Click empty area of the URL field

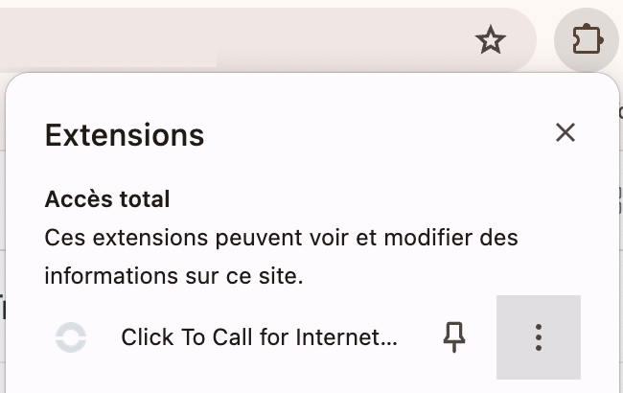pos(318,39)
